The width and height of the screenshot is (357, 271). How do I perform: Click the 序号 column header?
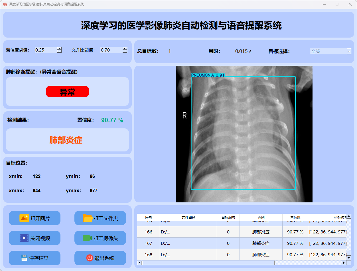[149, 217]
